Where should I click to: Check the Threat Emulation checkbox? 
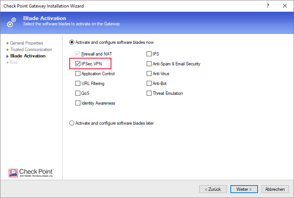(x=149, y=93)
